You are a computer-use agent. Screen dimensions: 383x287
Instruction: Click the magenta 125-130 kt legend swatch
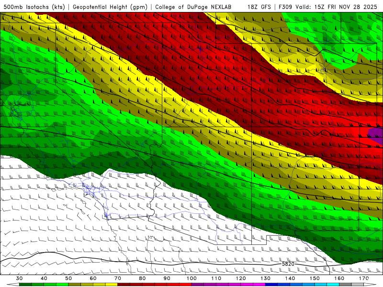259,284
